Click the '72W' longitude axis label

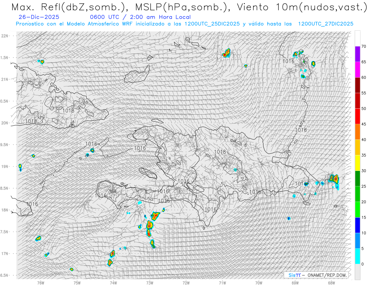pos(186,283)
